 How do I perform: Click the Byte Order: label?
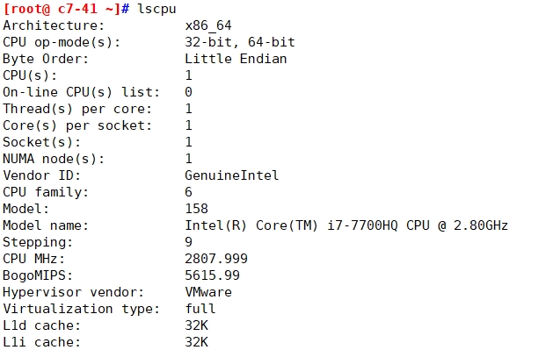(x=46, y=59)
